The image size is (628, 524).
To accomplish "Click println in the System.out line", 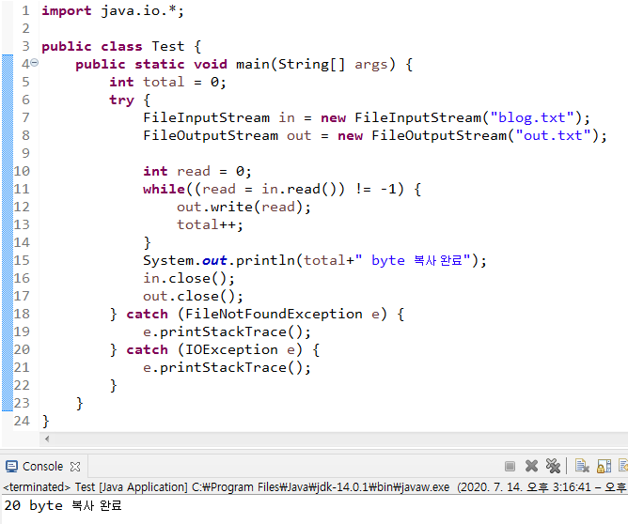I will click(x=265, y=261).
